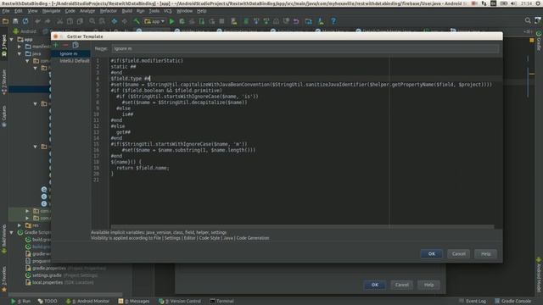543x305 pixels.
Task: Collapse the app module tree node
Action: 12,40
